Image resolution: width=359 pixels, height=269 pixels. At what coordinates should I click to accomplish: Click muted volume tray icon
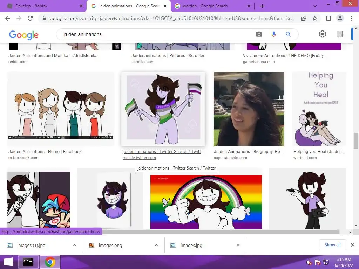(309, 262)
